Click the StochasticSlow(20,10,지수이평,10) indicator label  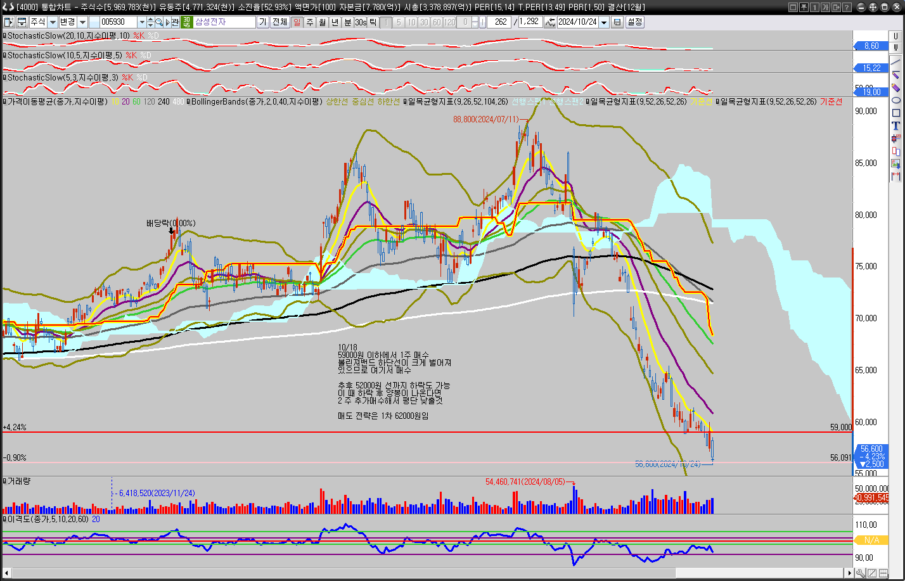point(67,36)
